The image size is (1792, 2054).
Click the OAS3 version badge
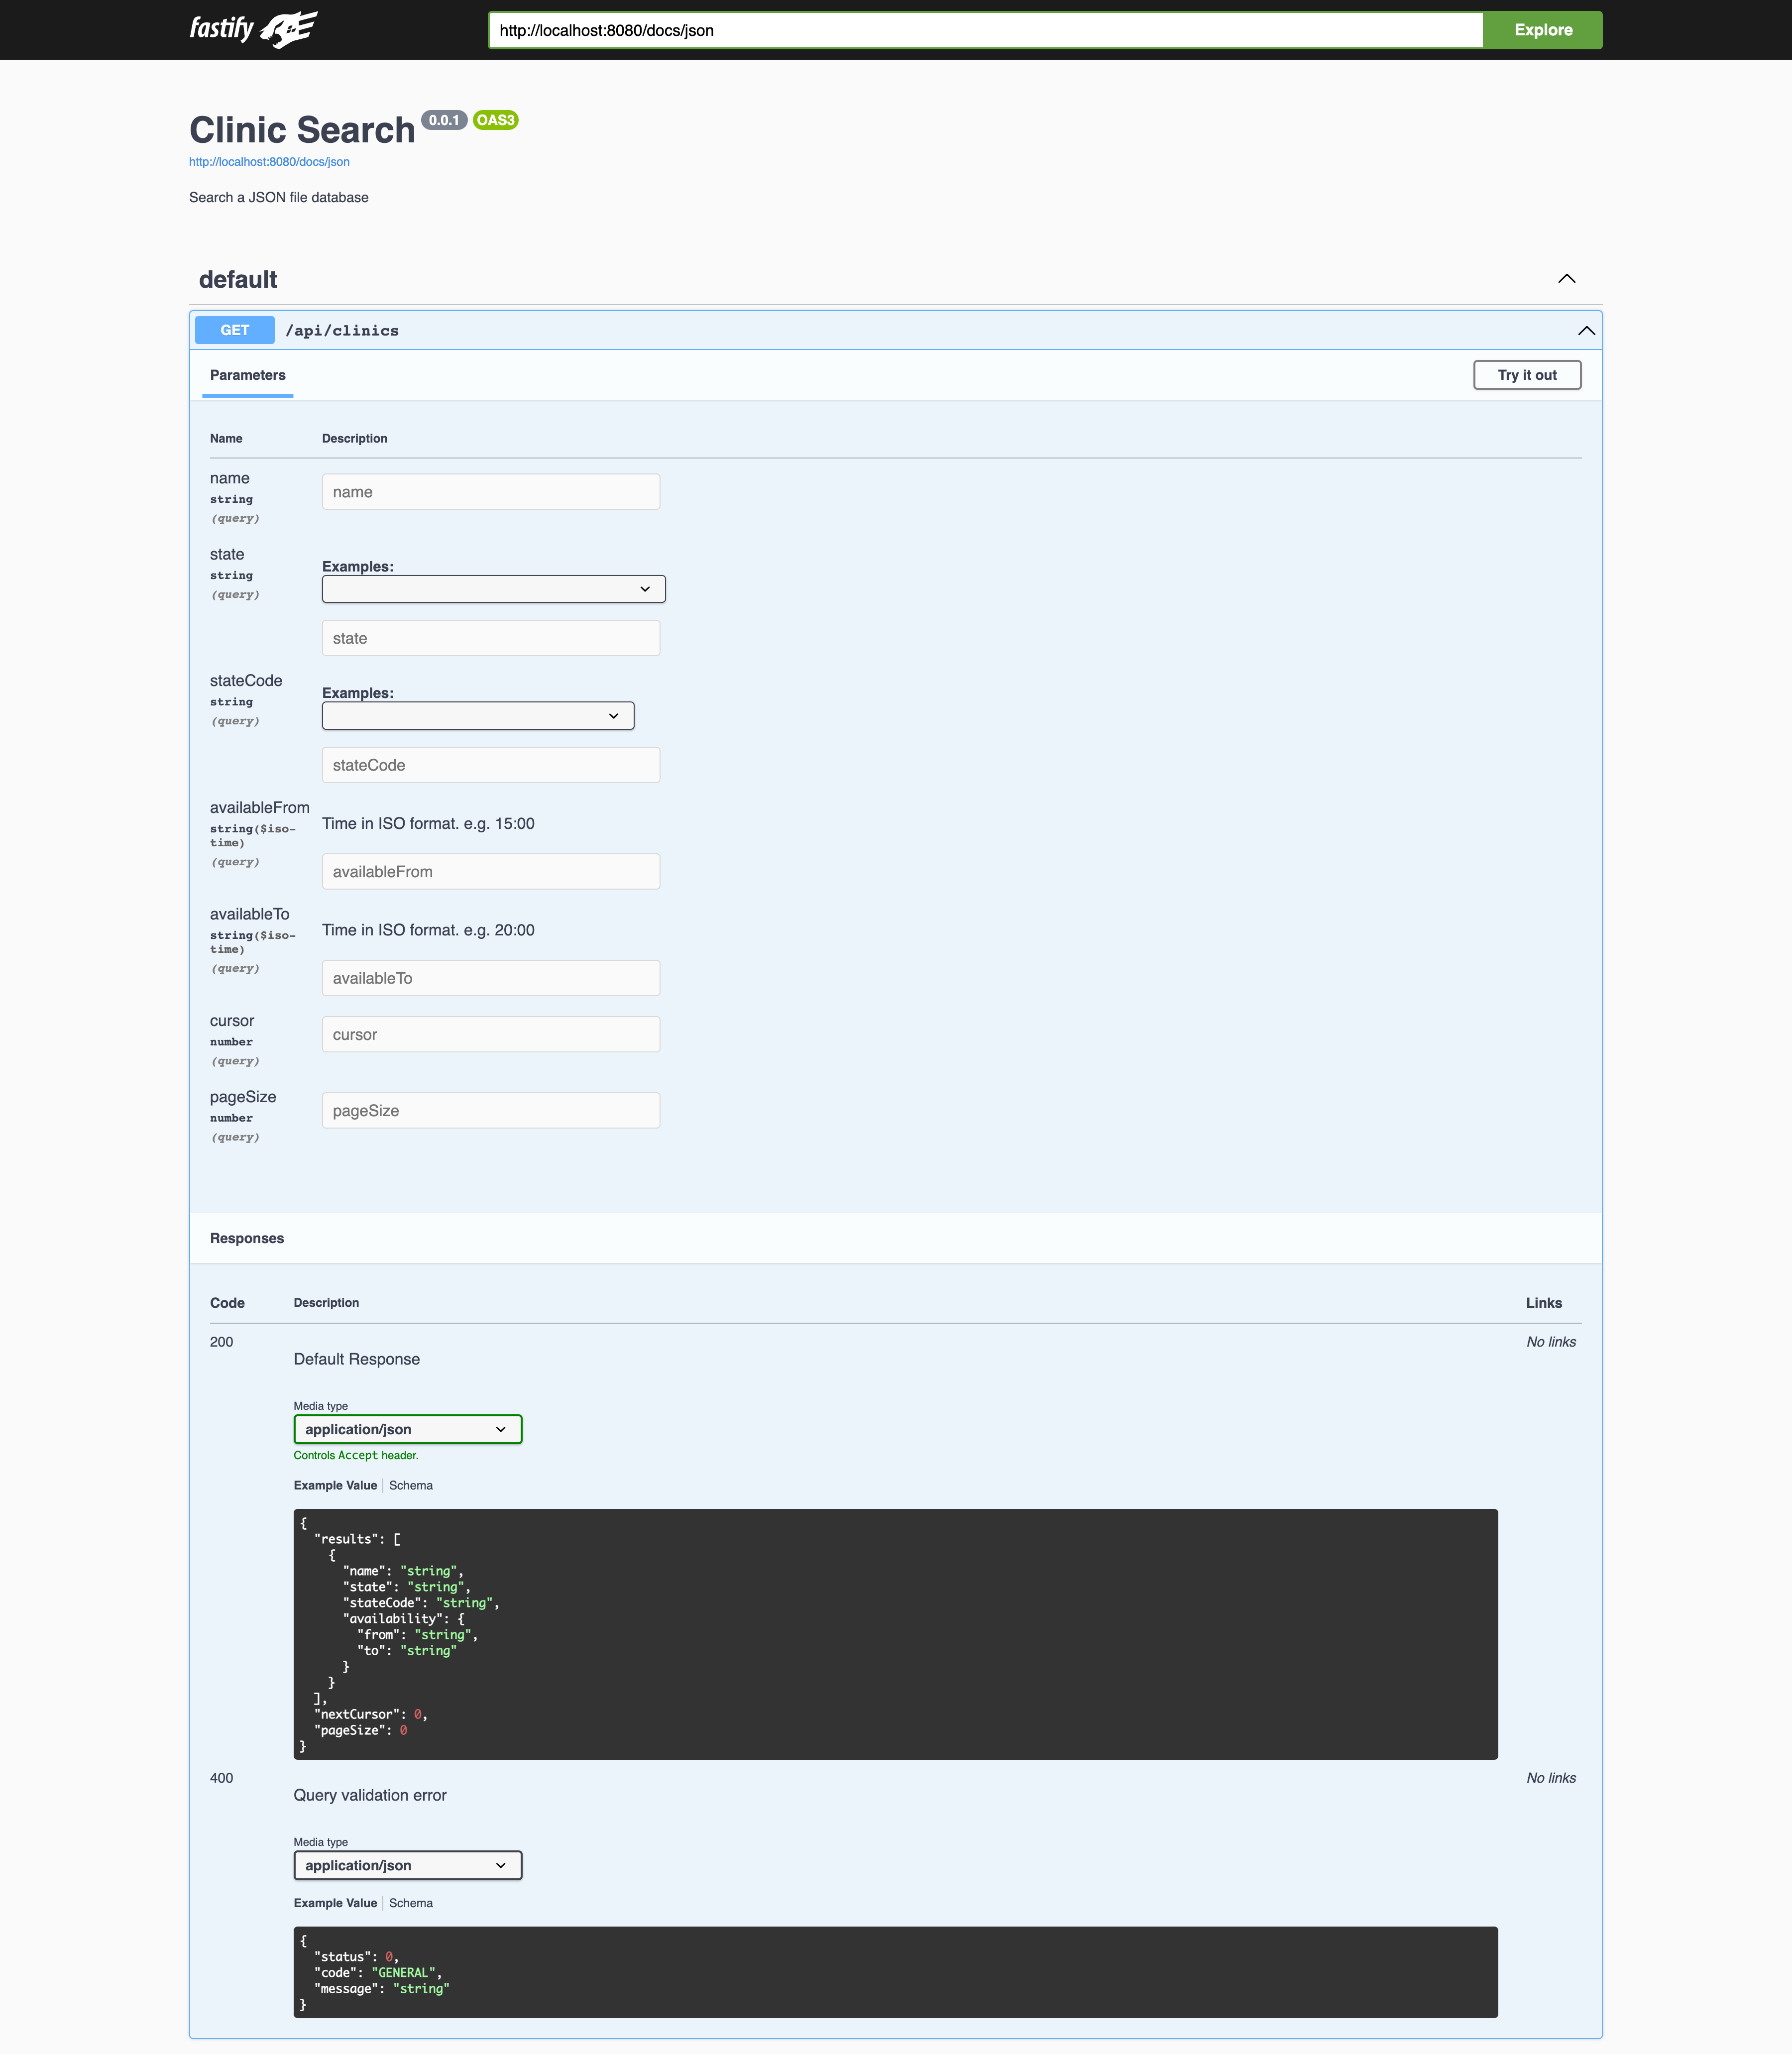point(495,120)
